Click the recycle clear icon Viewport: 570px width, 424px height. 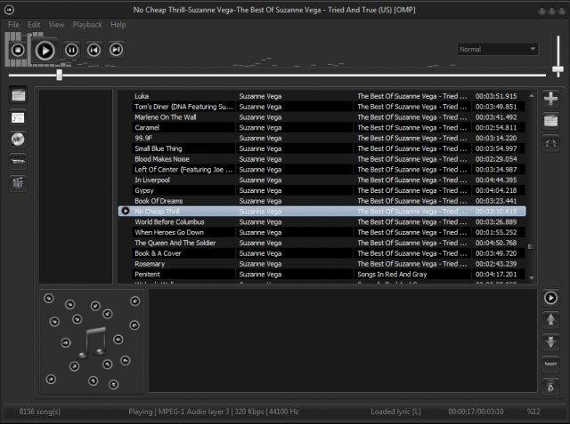coord(550,387)
